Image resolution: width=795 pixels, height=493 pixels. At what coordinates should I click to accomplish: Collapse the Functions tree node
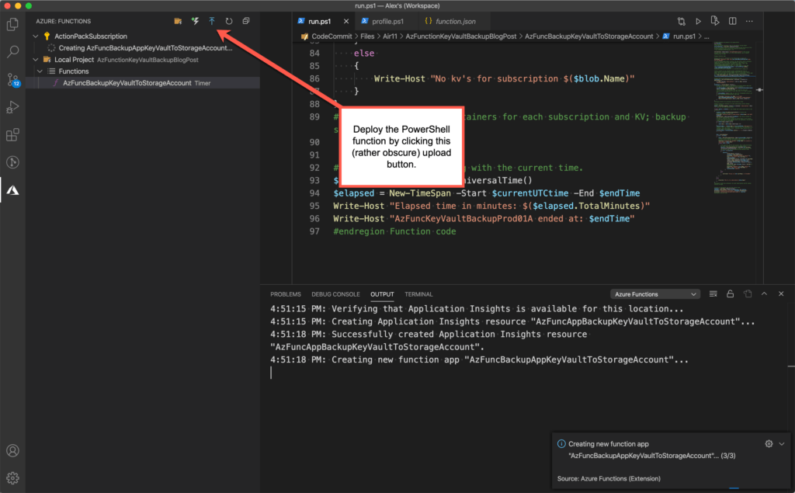click(x=40, y=71)
